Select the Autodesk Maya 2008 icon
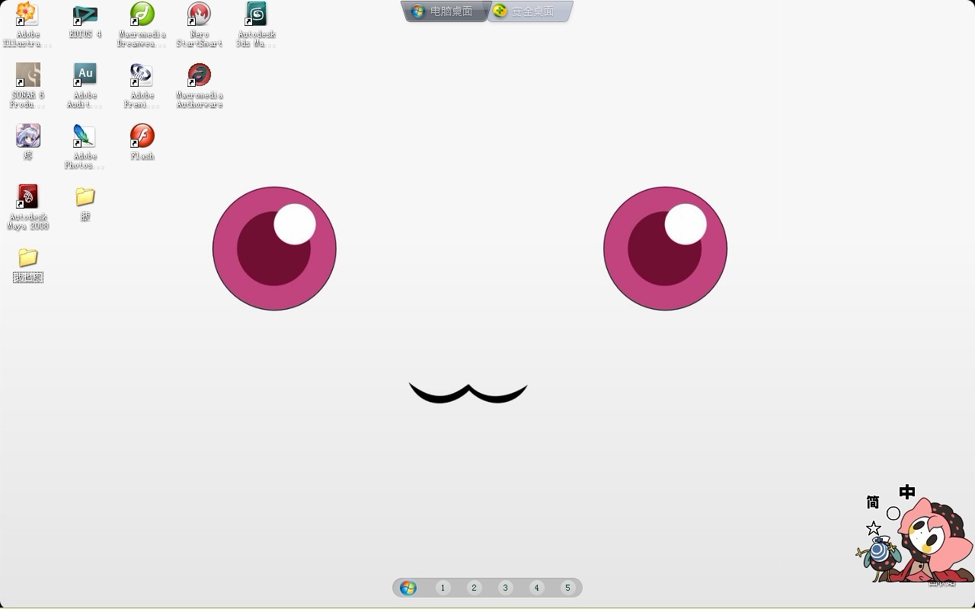The image size is (975, 609). click(x=27, y=197)
